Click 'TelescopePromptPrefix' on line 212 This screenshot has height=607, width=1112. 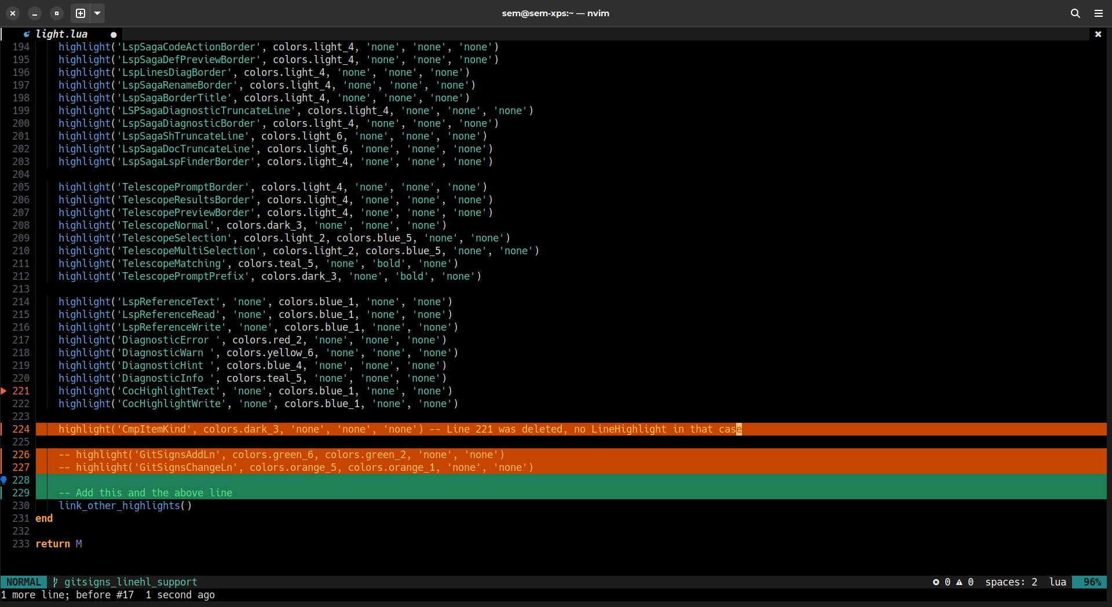pos(183,276)
